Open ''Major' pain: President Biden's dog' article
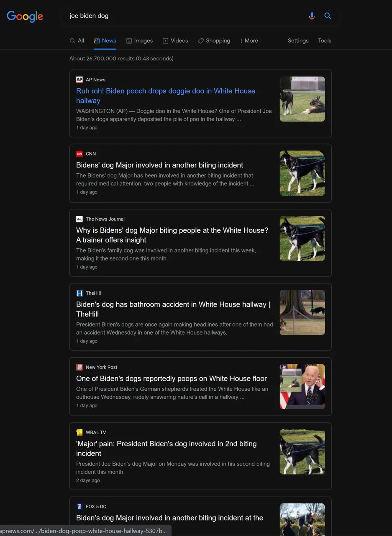The height and width of the screenshot is (536, 392). (167, 448)
